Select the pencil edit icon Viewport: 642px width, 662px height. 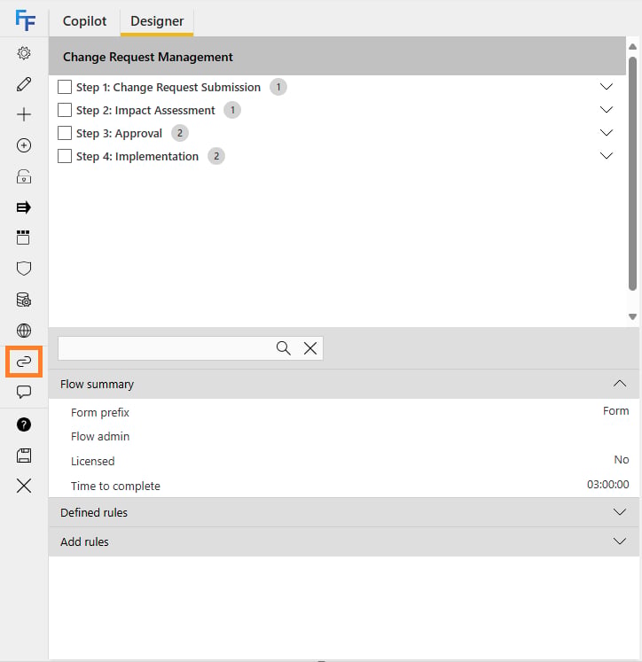click(24, 84)
